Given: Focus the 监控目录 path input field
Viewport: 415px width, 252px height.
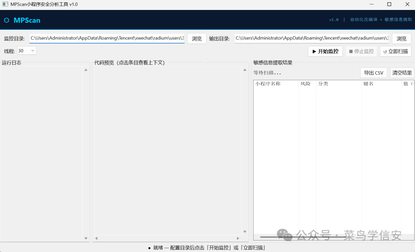Looking at the screenshot, I should tap(107, 38).
